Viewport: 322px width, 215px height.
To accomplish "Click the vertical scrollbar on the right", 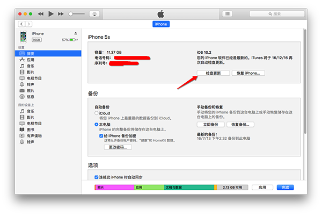I will click(305, 82).
